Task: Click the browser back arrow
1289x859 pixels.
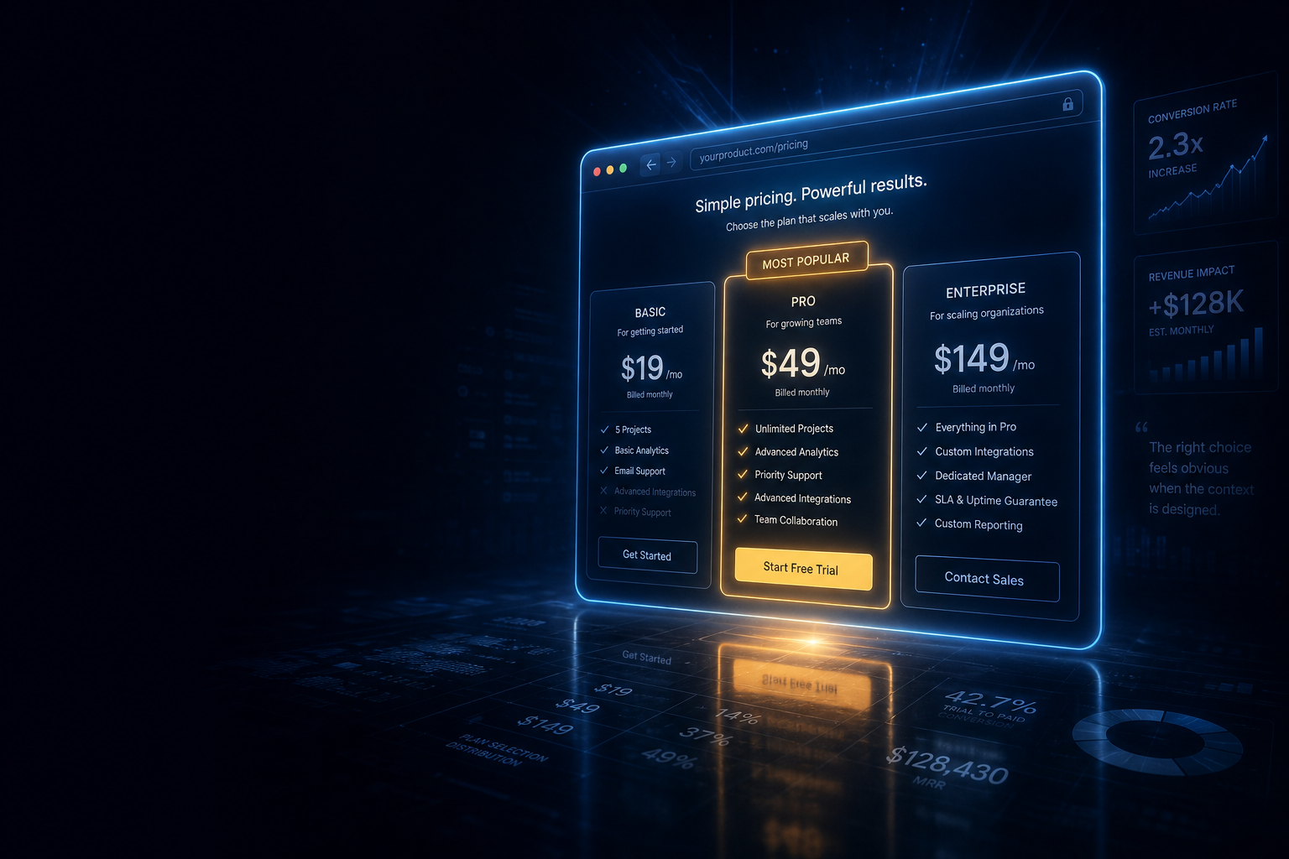Action: tap(651, 165)
